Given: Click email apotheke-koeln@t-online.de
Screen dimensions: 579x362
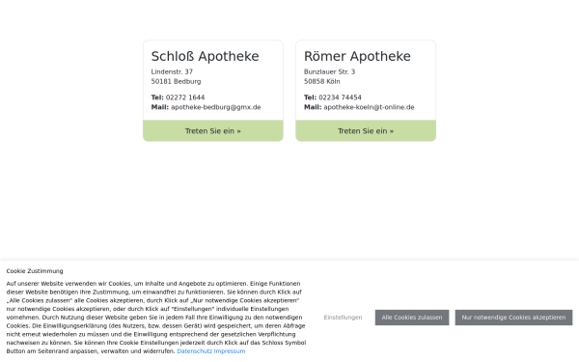Looking at the screenshot, I should click(369, 107).
